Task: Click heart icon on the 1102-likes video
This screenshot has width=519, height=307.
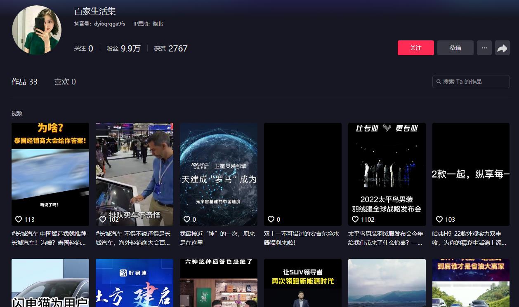Action: (x=355, y=219)
